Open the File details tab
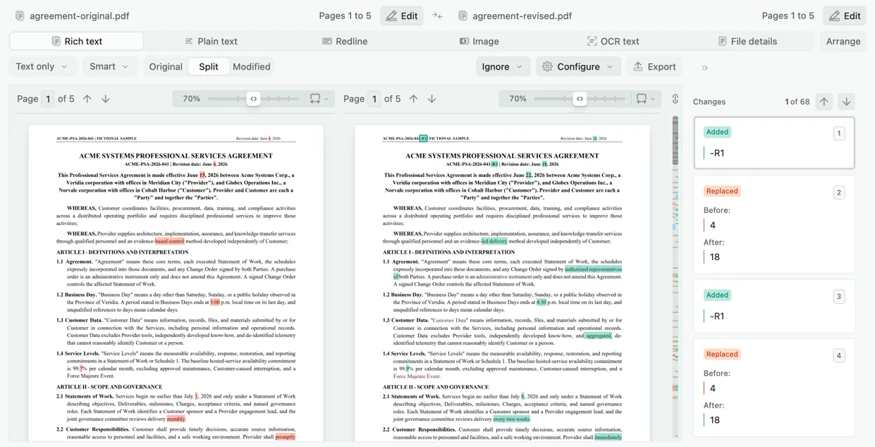875x447 pixels. pyautogui.click(x=747, y=41)
